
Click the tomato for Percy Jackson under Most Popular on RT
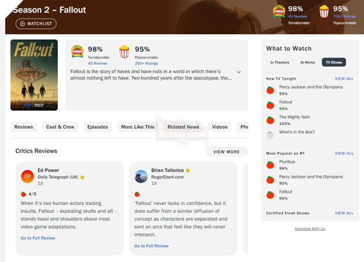pyautogui.click(x=270, y=179)
